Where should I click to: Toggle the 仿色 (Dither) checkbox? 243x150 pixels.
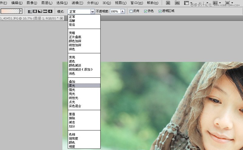point(145,11)
